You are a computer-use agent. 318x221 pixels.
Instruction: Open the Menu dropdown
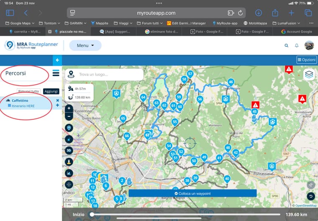pos(85,46)
